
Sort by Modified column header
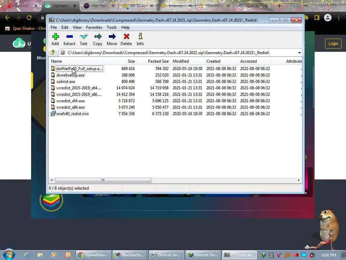(187, 61)
